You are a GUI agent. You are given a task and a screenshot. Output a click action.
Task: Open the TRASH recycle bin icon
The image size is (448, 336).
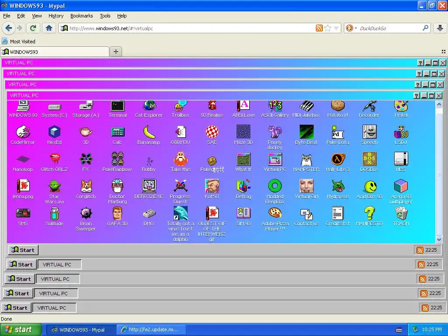401,216
